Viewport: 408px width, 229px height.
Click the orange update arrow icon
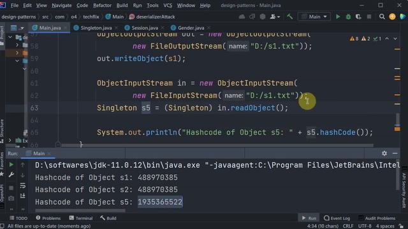pyautogui.click(x=392, y=17)
